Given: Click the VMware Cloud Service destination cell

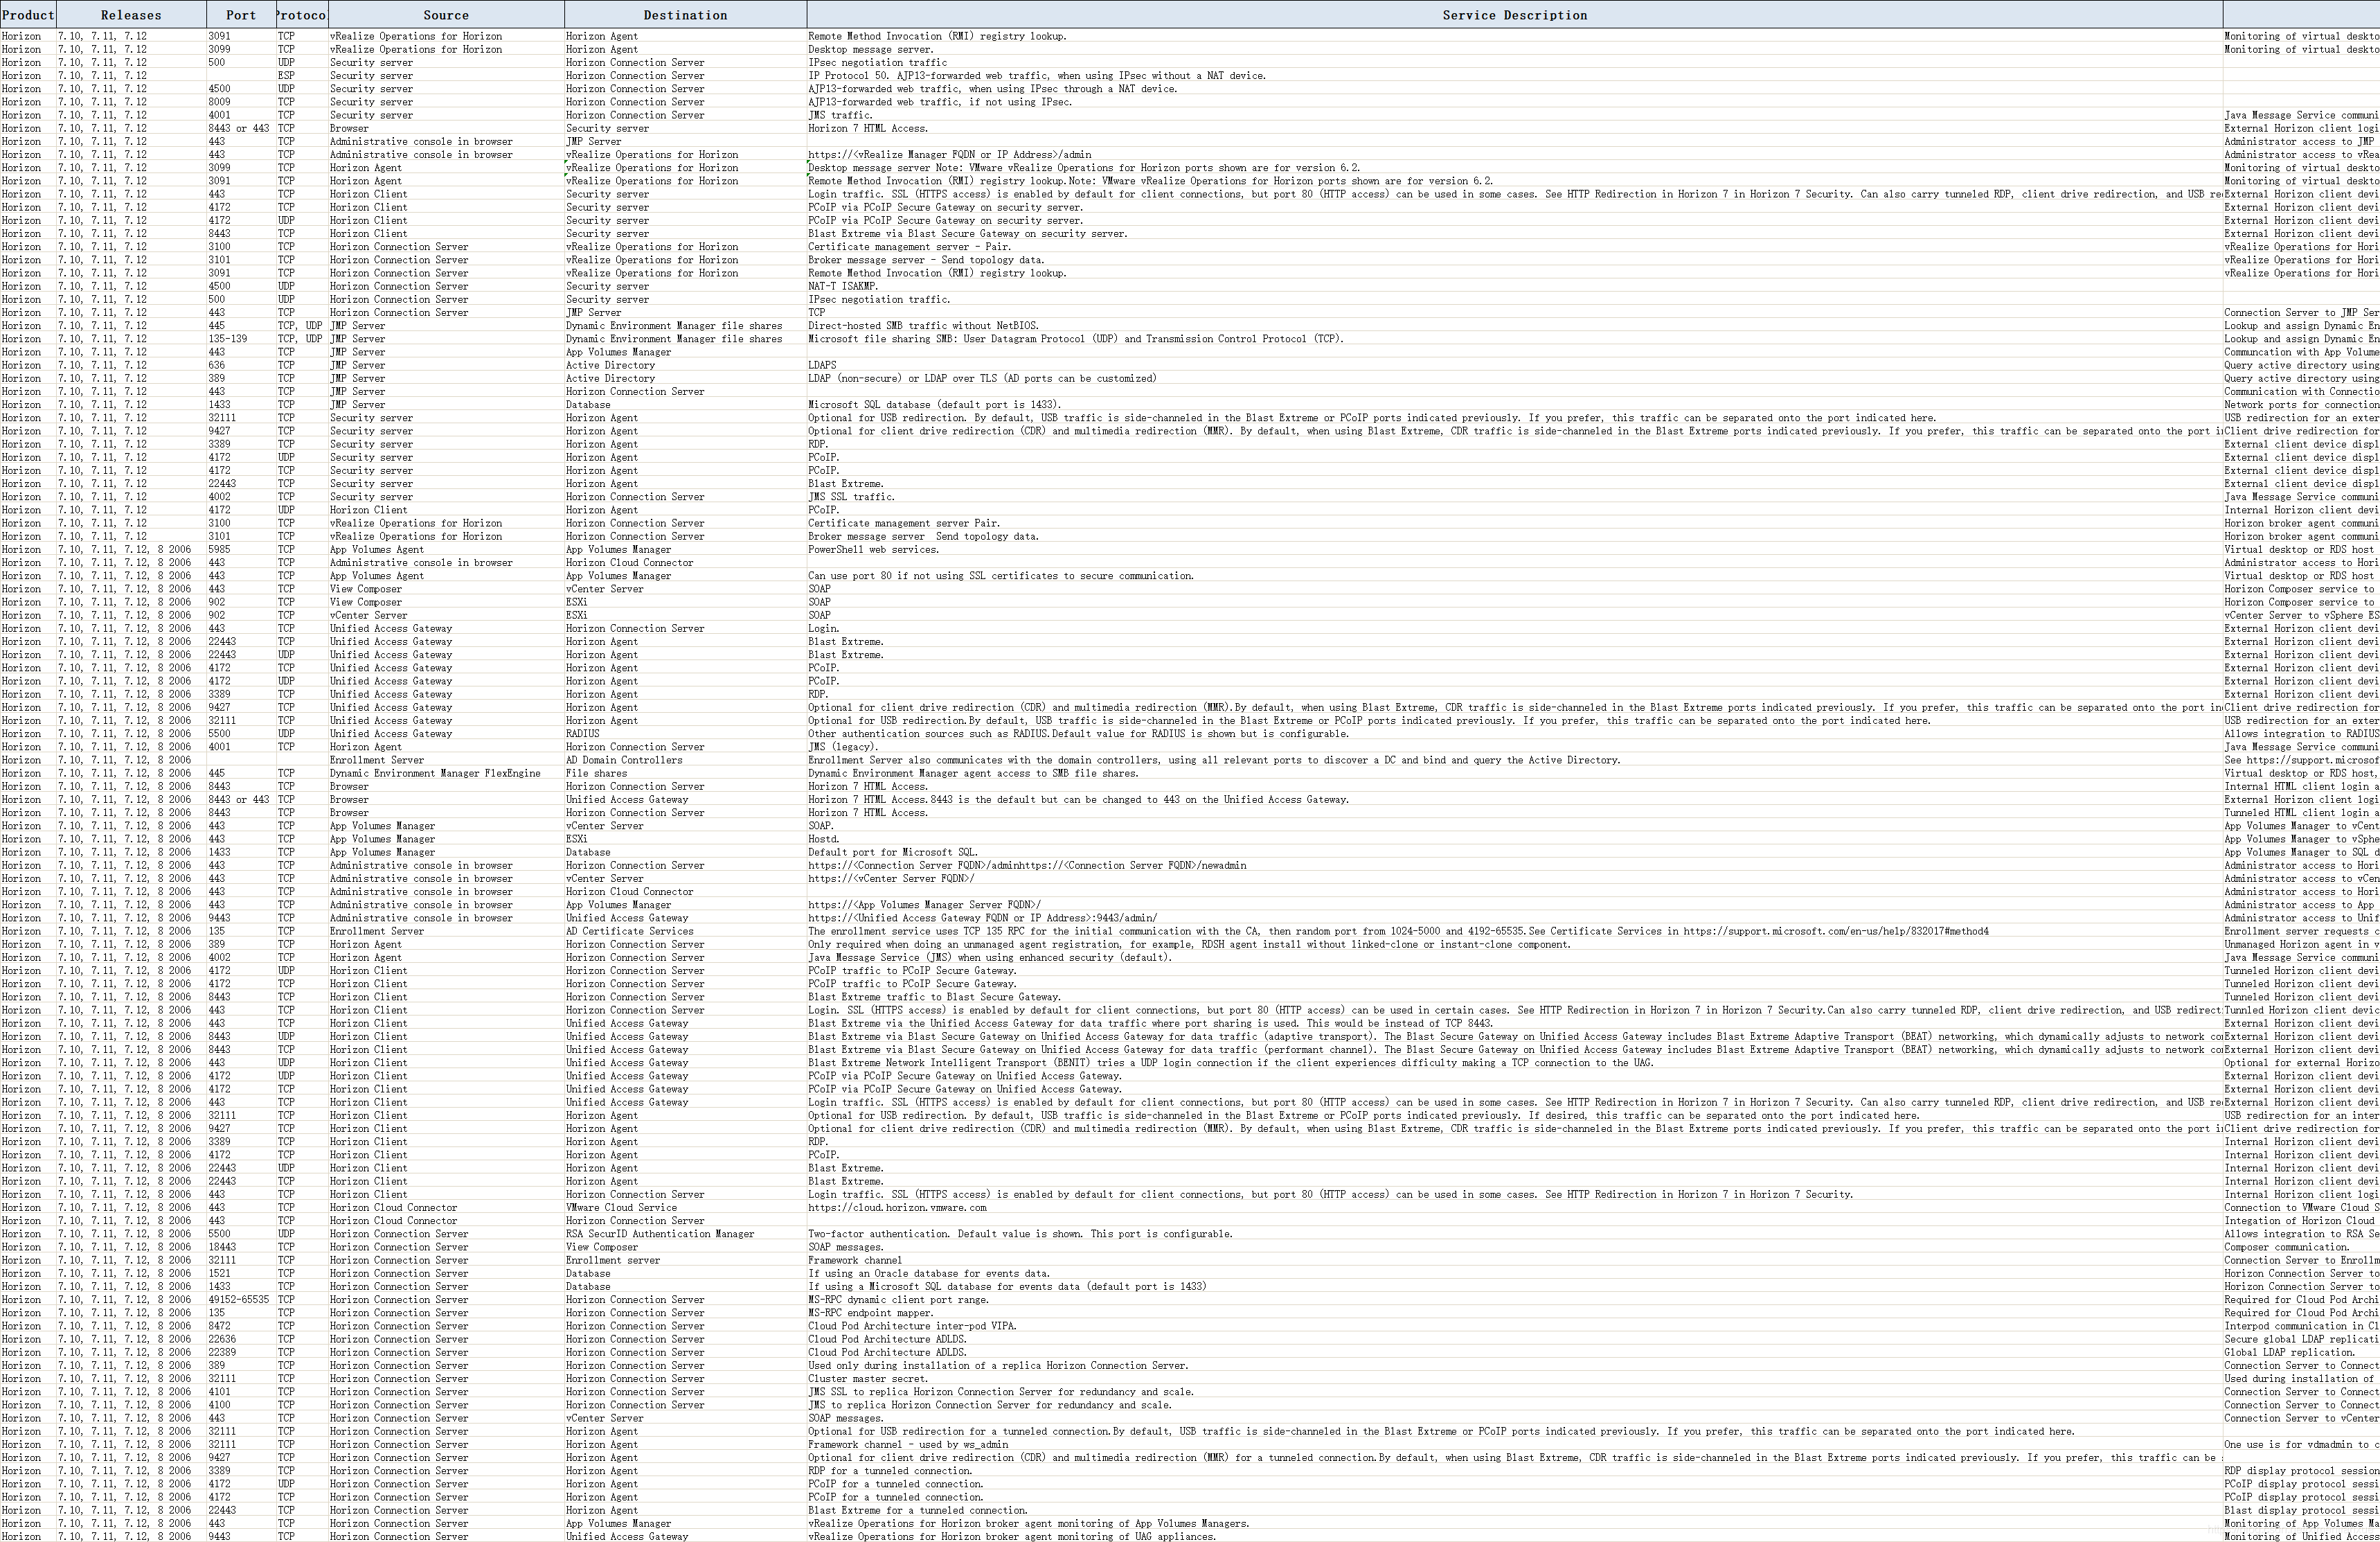Looking at the screenshot, I should [x=621, y=1208].
